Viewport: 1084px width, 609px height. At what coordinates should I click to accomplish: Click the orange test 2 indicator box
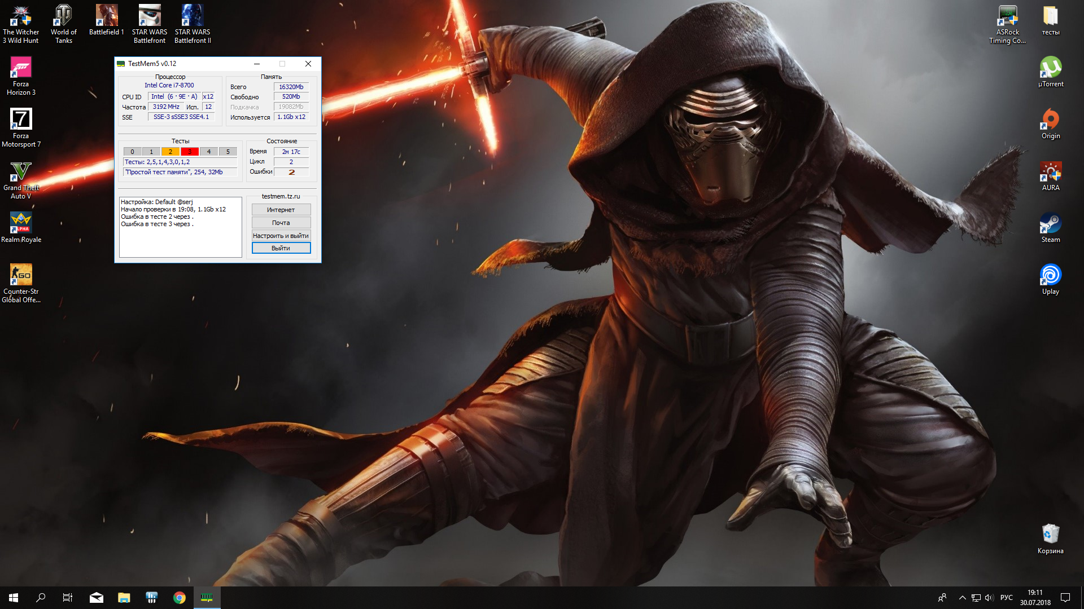click(x=171, y=152)
